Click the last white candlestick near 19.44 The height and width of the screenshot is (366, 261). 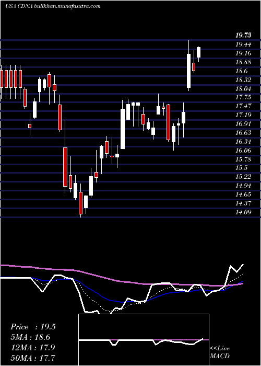click(x=198, y=52)
